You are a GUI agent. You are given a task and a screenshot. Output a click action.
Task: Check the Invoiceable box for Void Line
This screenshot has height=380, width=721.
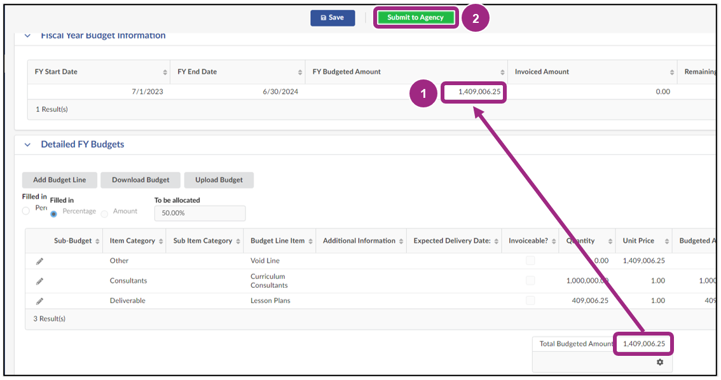pyautogui.click(x=530, y=261)
